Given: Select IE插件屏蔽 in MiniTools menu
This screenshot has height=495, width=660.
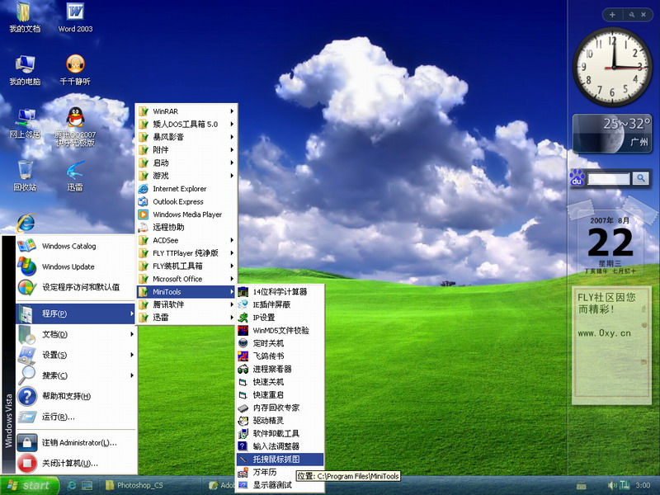Looking at the screenshot, I should coord(280,304).
